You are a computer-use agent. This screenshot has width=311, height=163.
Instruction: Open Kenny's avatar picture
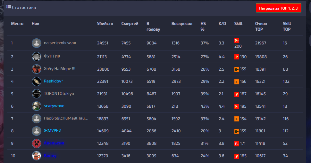(x=37, y=156)
